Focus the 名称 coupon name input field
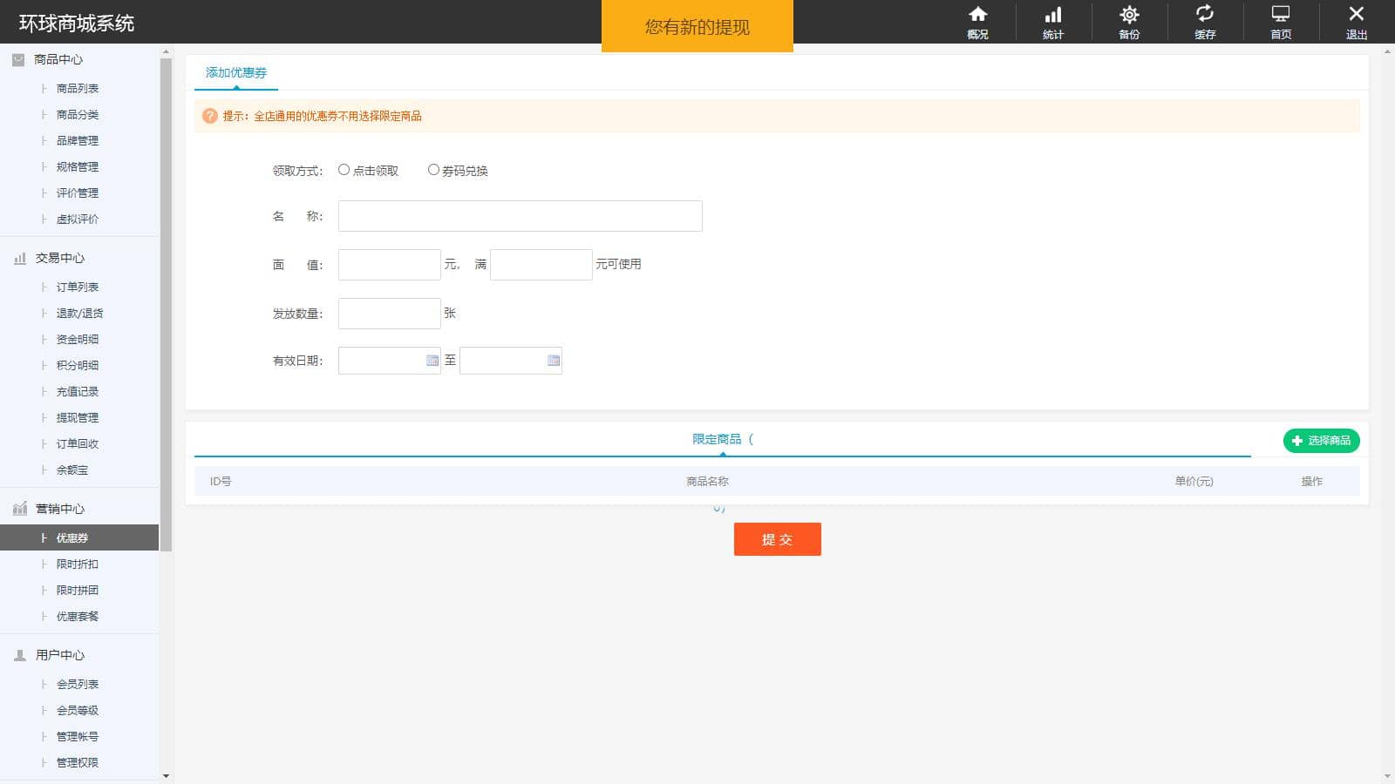The width and height of the screenshot is (1395, 784). pos(520,216)
